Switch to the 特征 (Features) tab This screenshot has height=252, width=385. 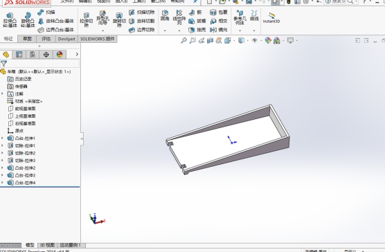pos(8,39)
